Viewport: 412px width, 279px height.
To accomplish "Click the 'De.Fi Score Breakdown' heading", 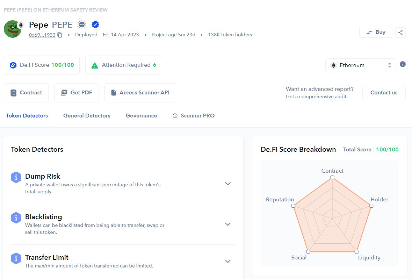I will (x=298, y=149).
